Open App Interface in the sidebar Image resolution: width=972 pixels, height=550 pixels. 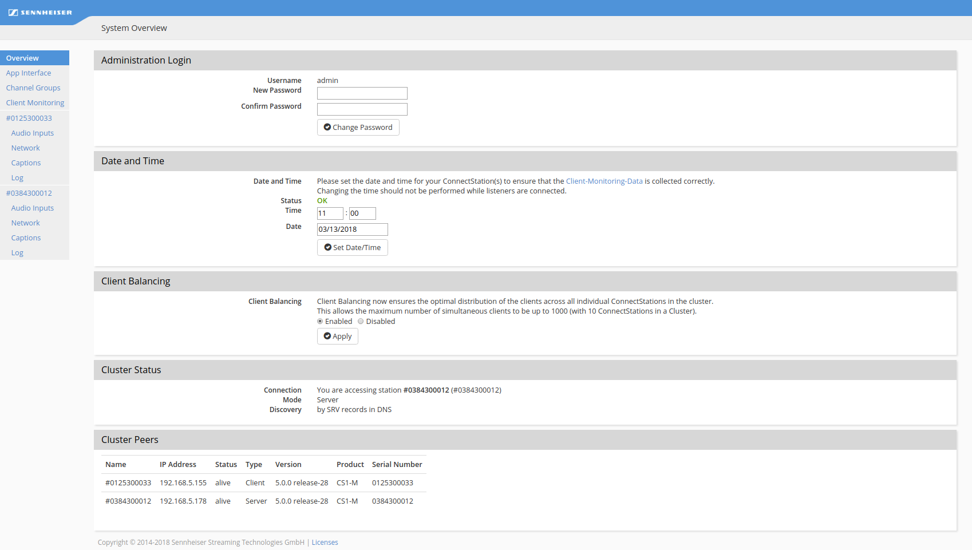click(x=29, y=73)
